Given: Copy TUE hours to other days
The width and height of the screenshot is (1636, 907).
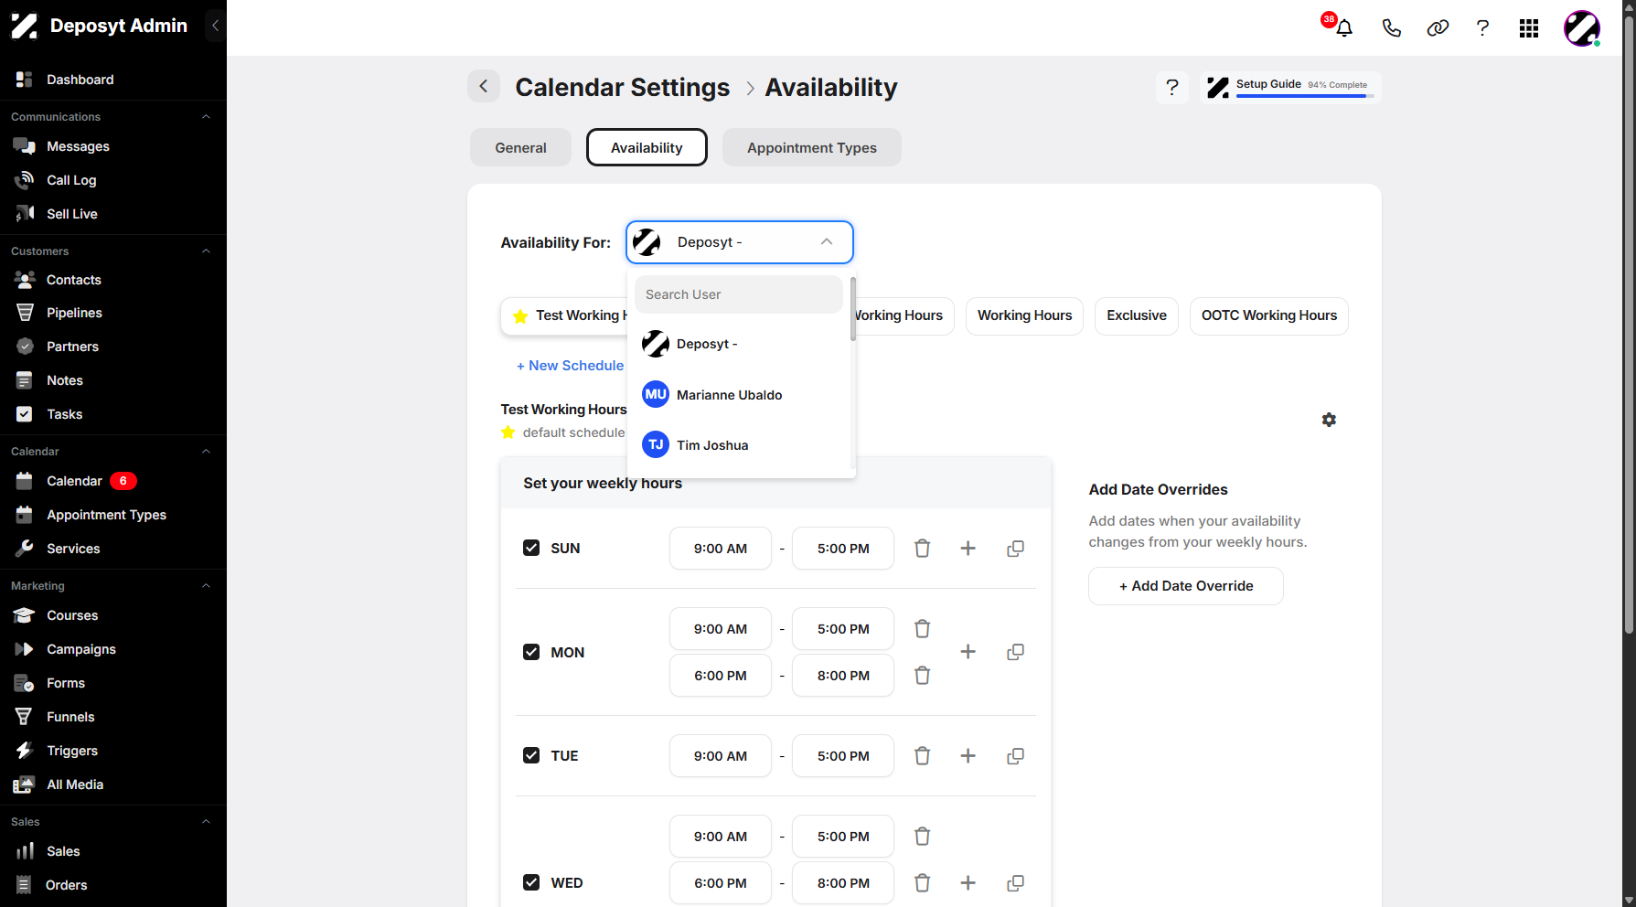Looking at the screenshot, I should point(1015,756).
